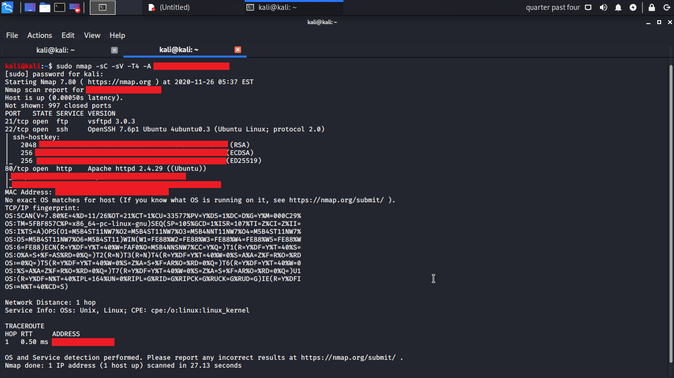Click 'OpenSSH 7.6p1 Ubuntu 4ubuntu0.3' text
Screen dimensions: 674x378
point(149,129)
